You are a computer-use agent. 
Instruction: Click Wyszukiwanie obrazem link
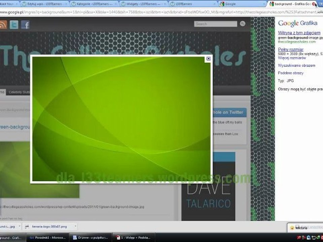coord(296,66)
